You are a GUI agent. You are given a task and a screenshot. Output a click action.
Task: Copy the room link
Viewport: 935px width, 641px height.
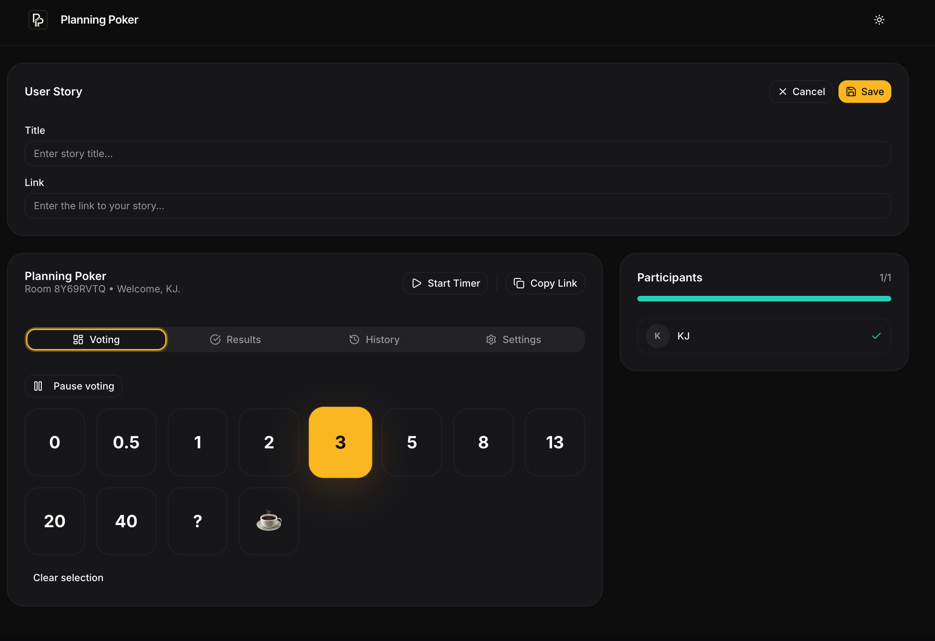pyautogui.click(x=545, y=283)
